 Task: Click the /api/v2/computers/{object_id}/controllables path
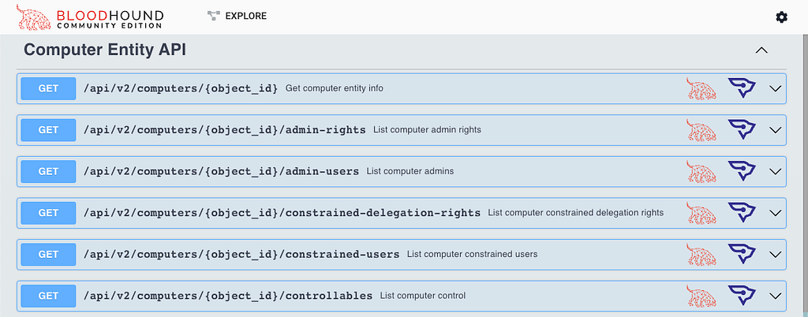point(228,296)
